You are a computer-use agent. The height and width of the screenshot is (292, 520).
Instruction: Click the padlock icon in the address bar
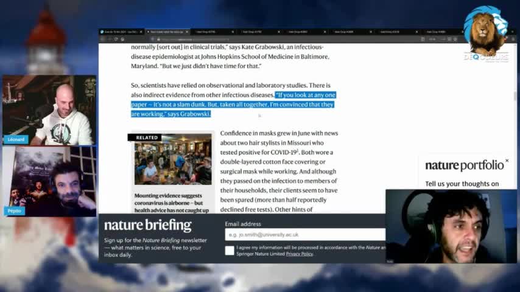pos(158,40)
